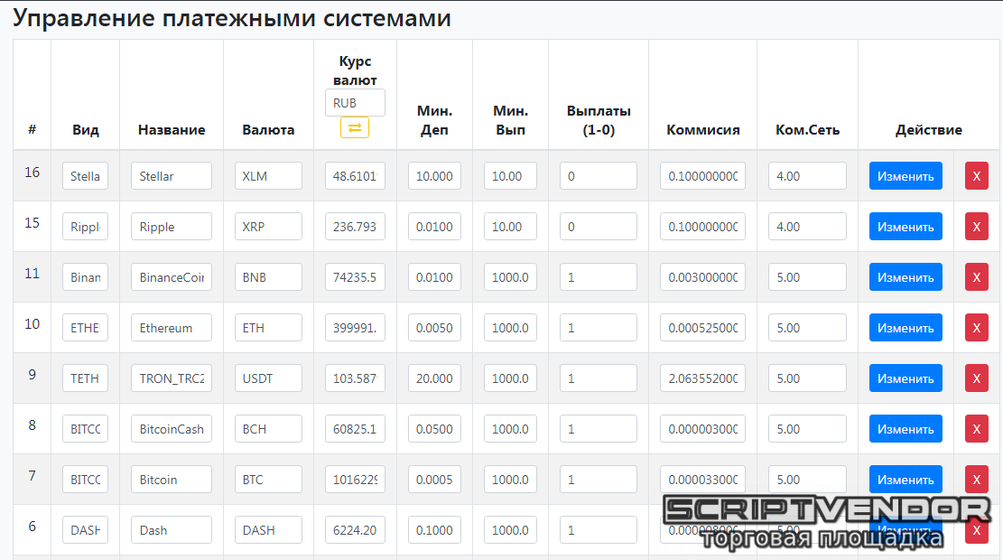Edit Stellar minimum deposit 10.000 field
Viewport: 1003px width, 560px height.
434,176
